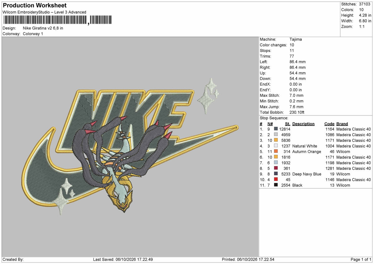Select thread code '1198' in stop 7
374x264 pixels.
click(330, 163)
